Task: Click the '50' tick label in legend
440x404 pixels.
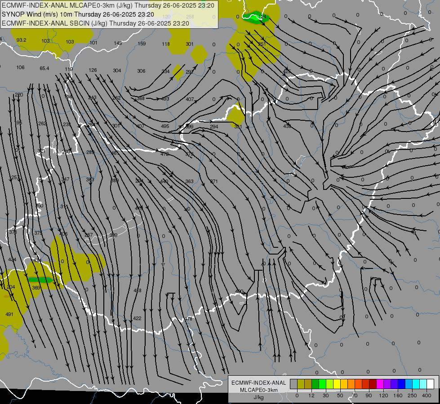Action: (x=340, y=395)
